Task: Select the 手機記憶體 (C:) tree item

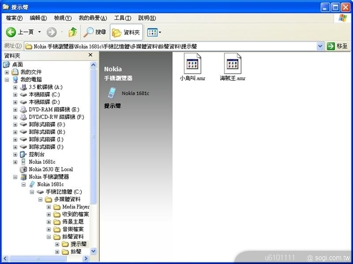Action: point(64,192)
